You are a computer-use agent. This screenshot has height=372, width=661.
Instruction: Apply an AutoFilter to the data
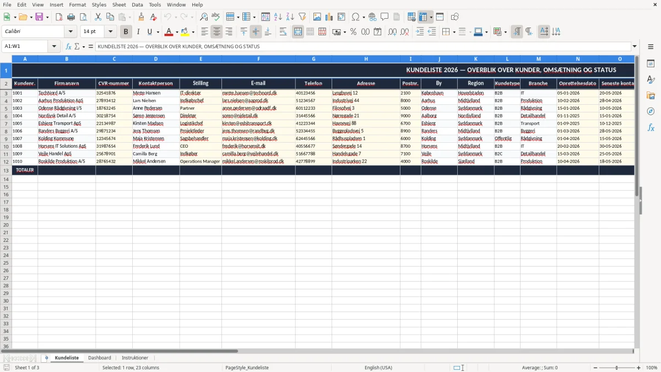click(x=302, y=17)
